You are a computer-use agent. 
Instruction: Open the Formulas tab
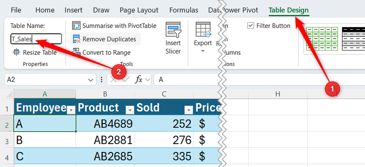coord(184,10)
